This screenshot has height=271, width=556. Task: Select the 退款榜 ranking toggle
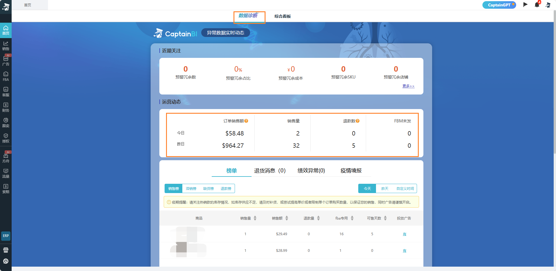pyautogui.click(x=226, y=188)
